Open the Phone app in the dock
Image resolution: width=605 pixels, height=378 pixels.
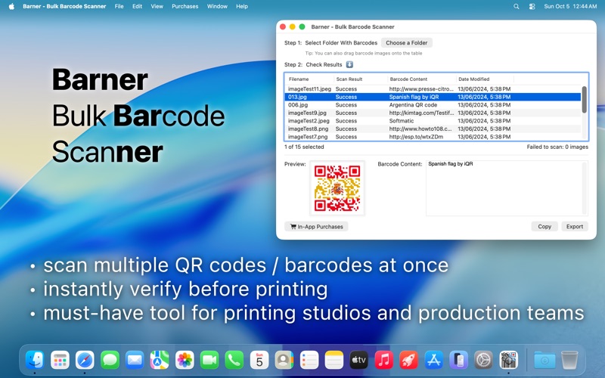click(234, 361)
